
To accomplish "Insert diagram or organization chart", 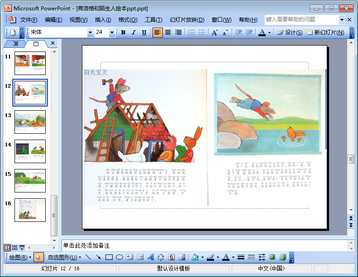I will point(161,258).
